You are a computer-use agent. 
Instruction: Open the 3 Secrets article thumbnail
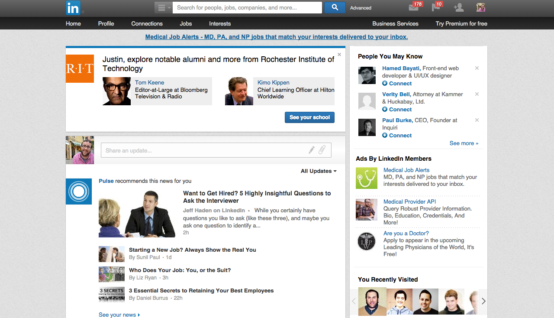112,295
